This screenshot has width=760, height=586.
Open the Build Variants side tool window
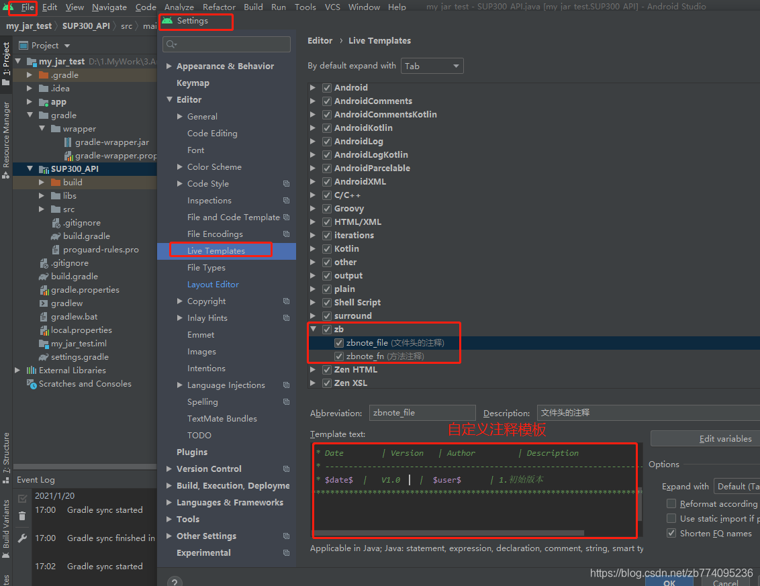6,528
